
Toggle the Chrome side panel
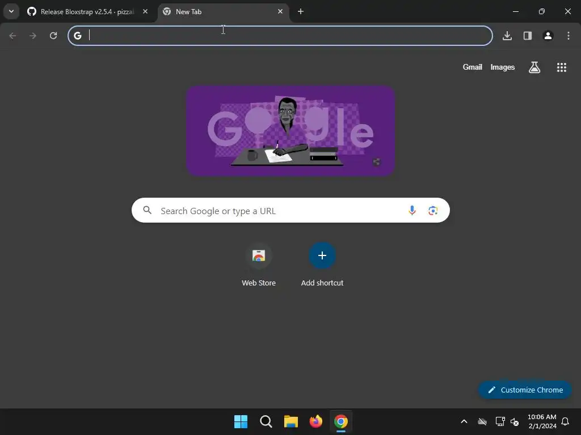(528, 36)
